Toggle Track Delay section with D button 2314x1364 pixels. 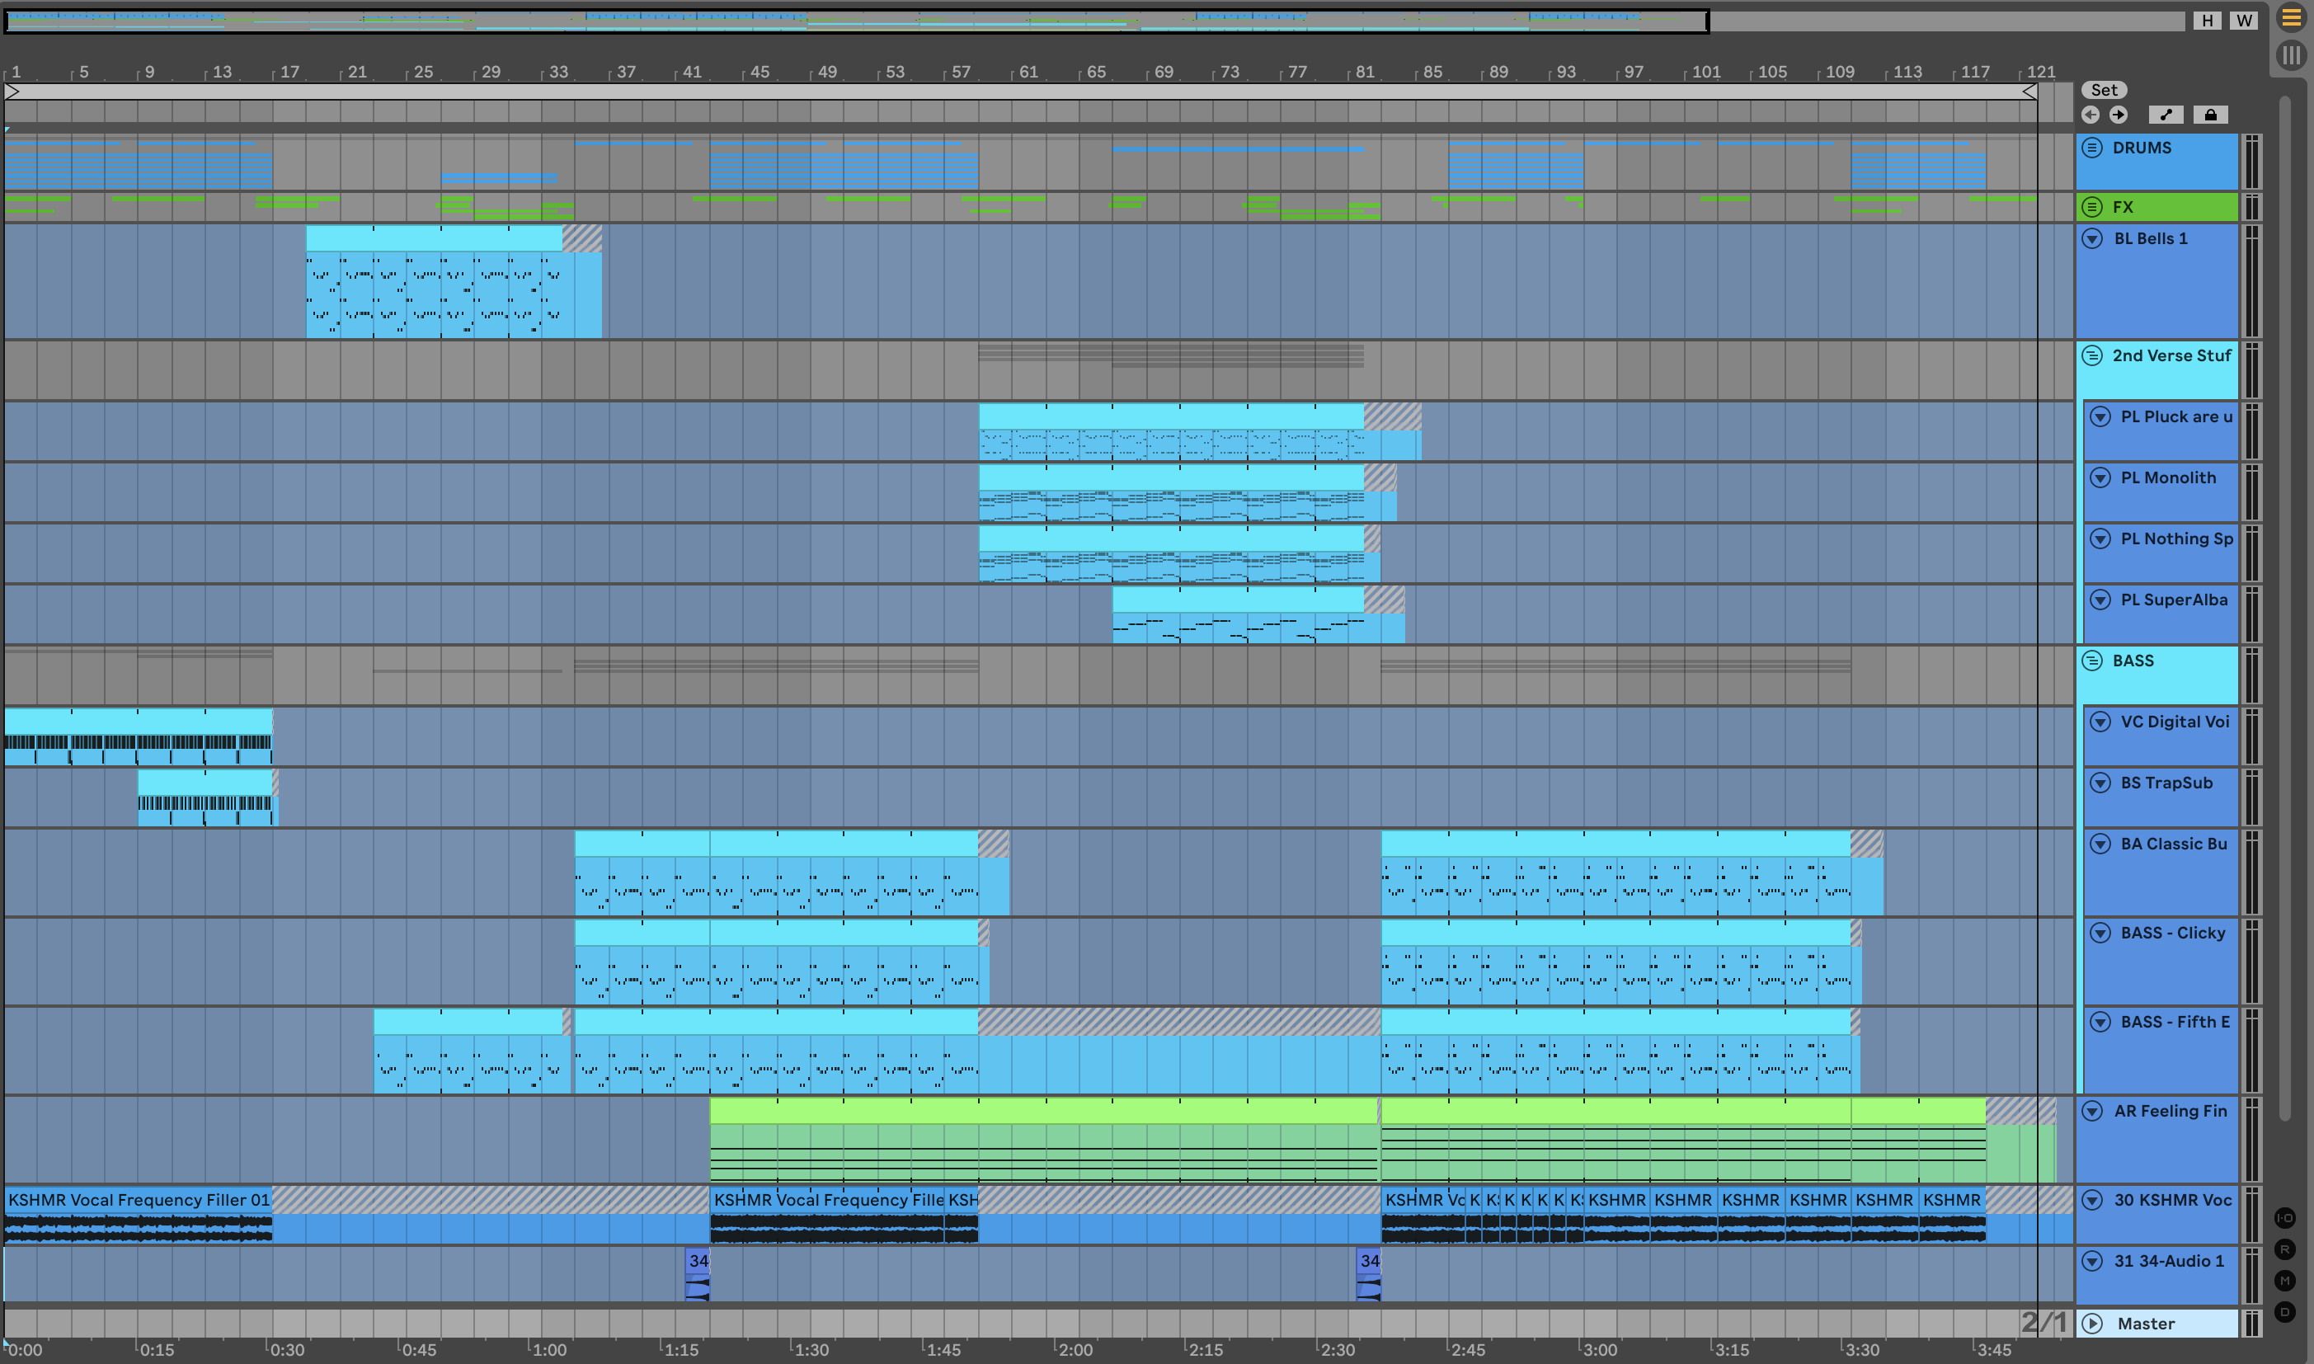2285,1311
